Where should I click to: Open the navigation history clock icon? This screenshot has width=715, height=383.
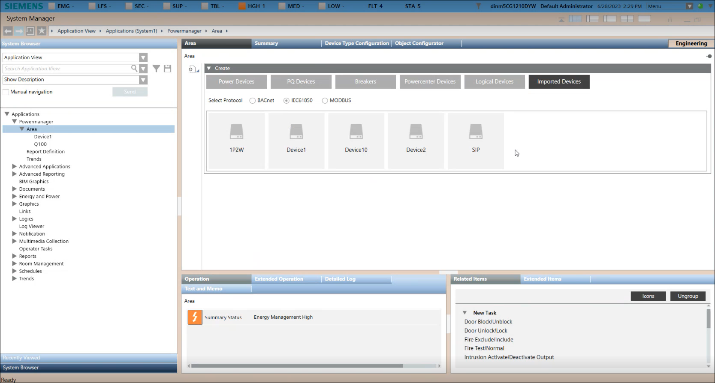[30, 31]
